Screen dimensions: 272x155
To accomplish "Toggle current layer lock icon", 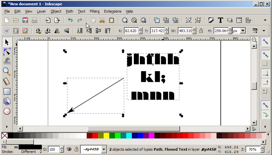I will [76, 149].
